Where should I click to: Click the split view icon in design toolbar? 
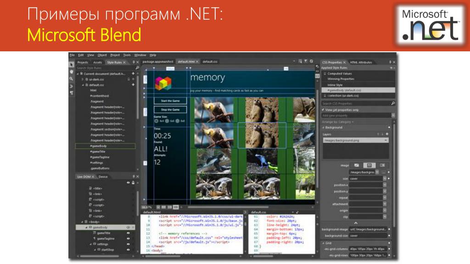pos(170,207)
